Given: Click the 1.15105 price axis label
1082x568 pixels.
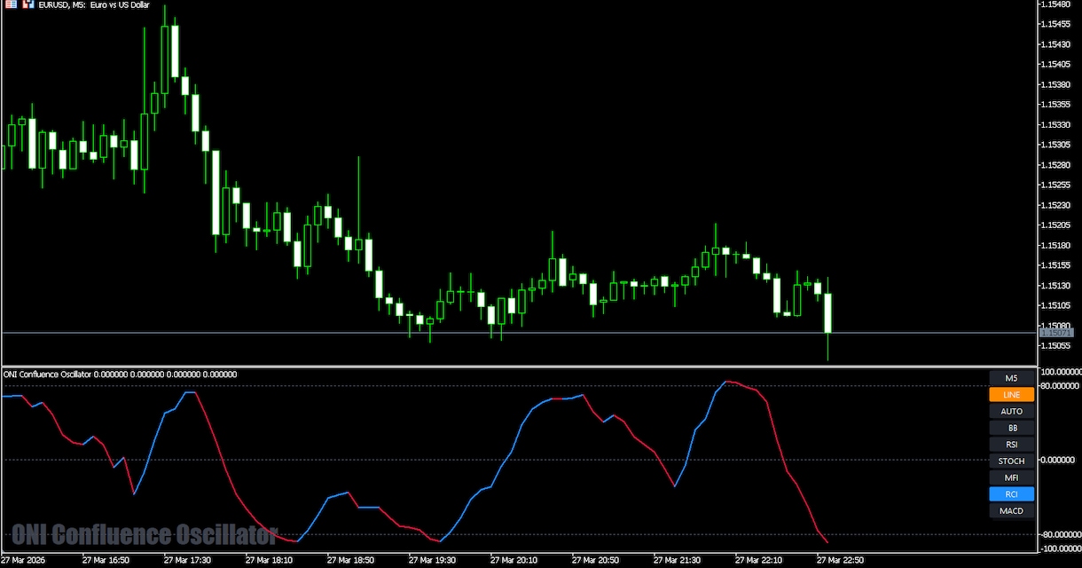Looking at the screenshot, I should click(1055, 305).
